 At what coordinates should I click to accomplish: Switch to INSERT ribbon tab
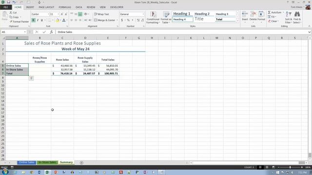tap(30, 7)
